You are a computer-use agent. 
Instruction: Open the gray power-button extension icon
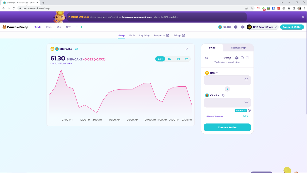(x=284, y=8)
